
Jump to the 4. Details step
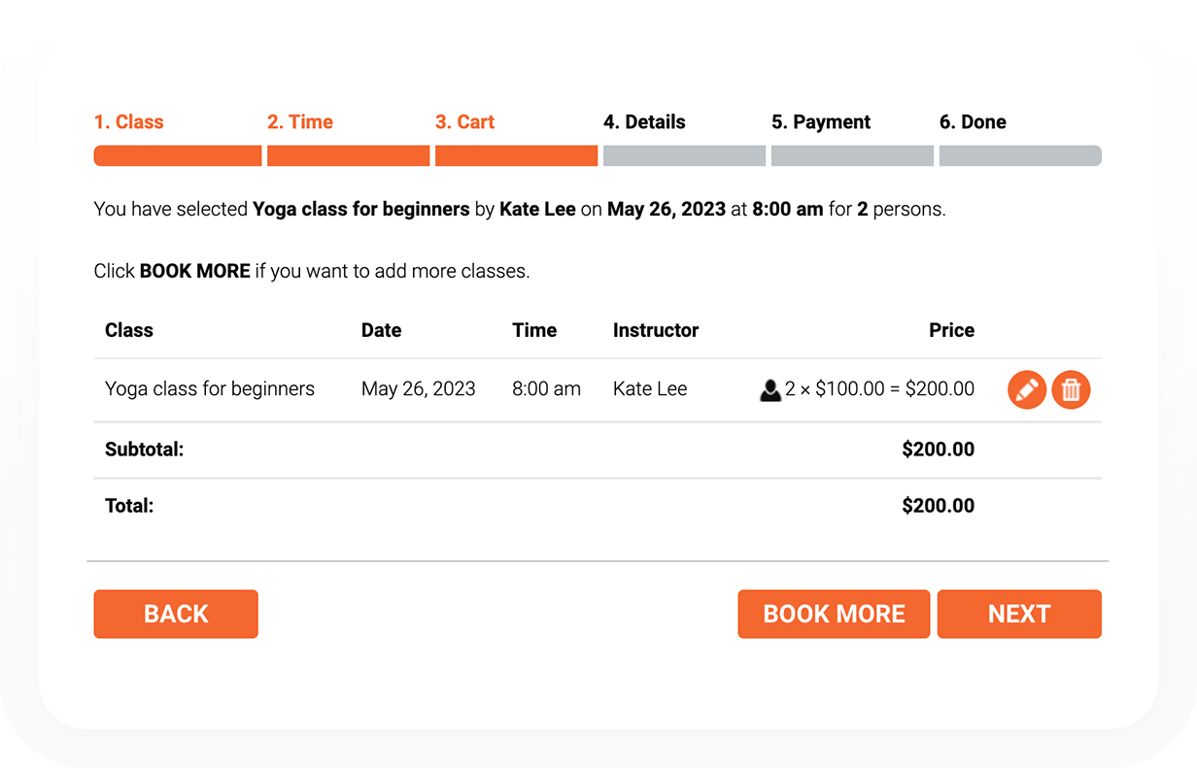644,122
